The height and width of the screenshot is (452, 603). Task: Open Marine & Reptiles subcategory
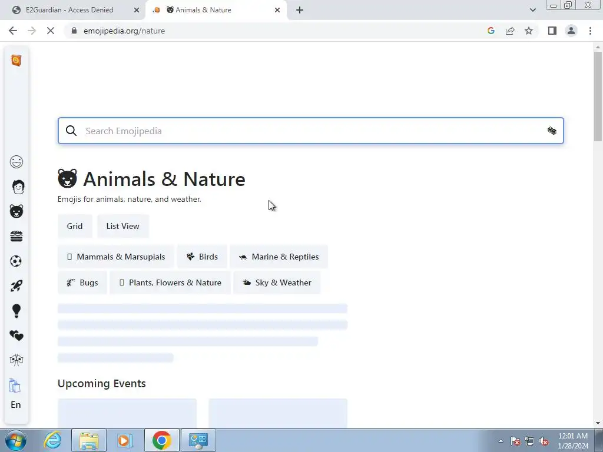(x=279, y=257)
